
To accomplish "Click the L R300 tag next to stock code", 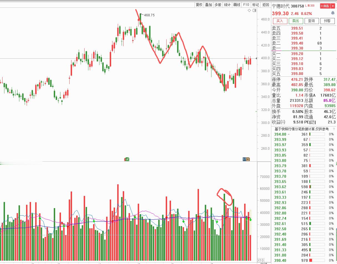I will tap(310, 6).
